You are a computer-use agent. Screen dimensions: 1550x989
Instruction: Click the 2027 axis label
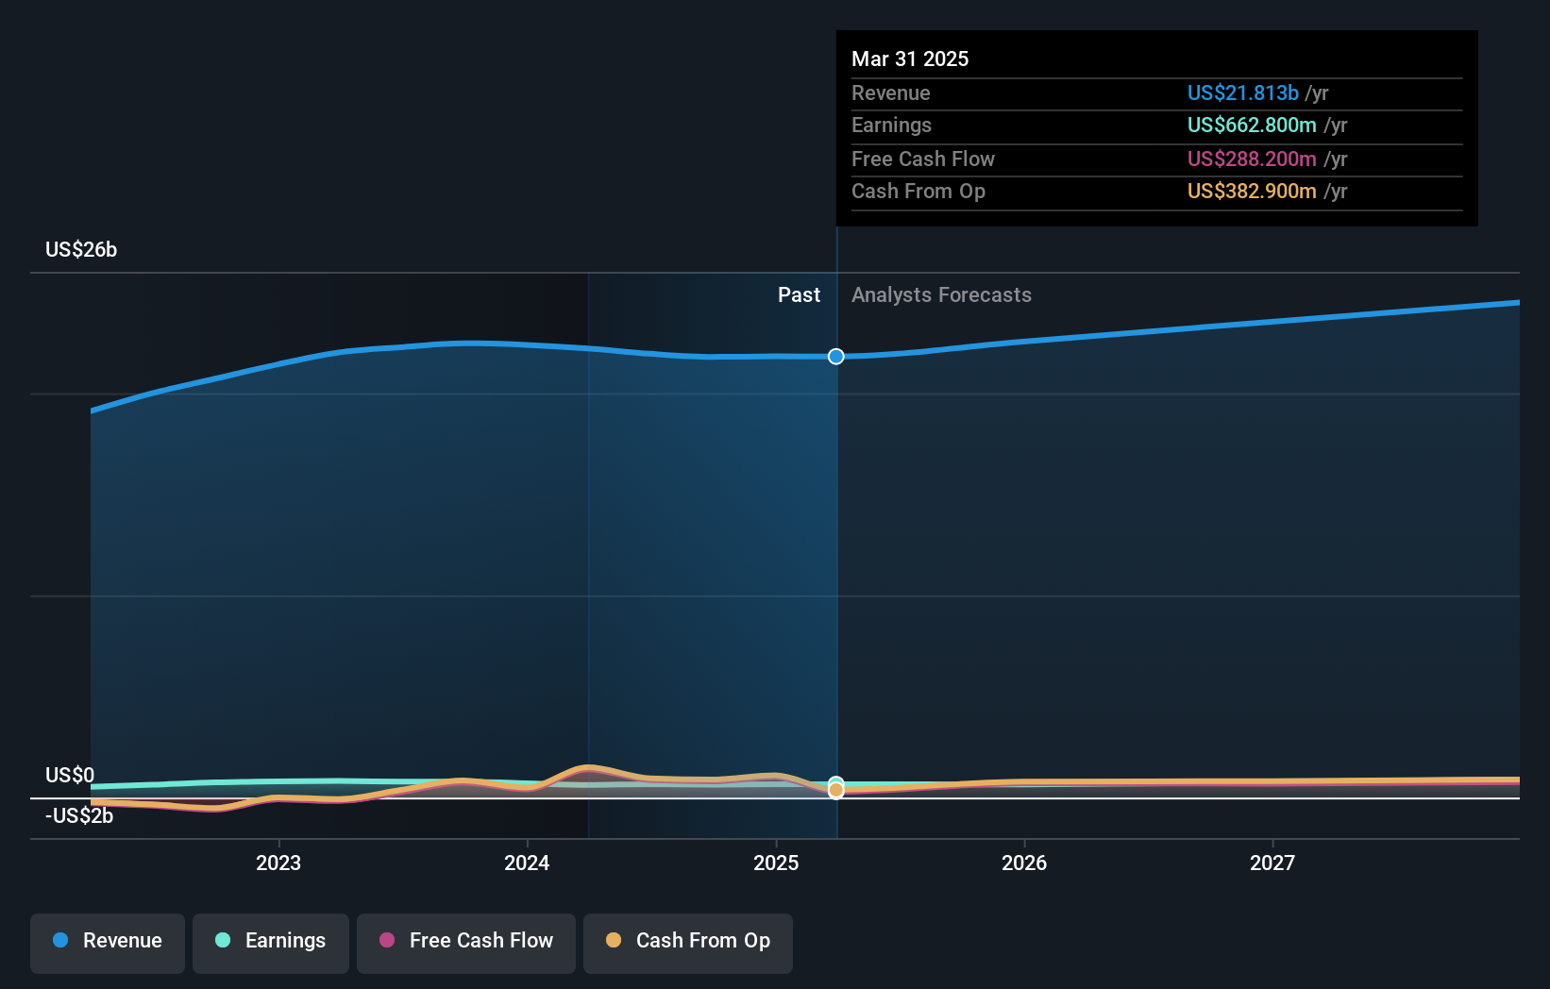(x=1272, y=863)
